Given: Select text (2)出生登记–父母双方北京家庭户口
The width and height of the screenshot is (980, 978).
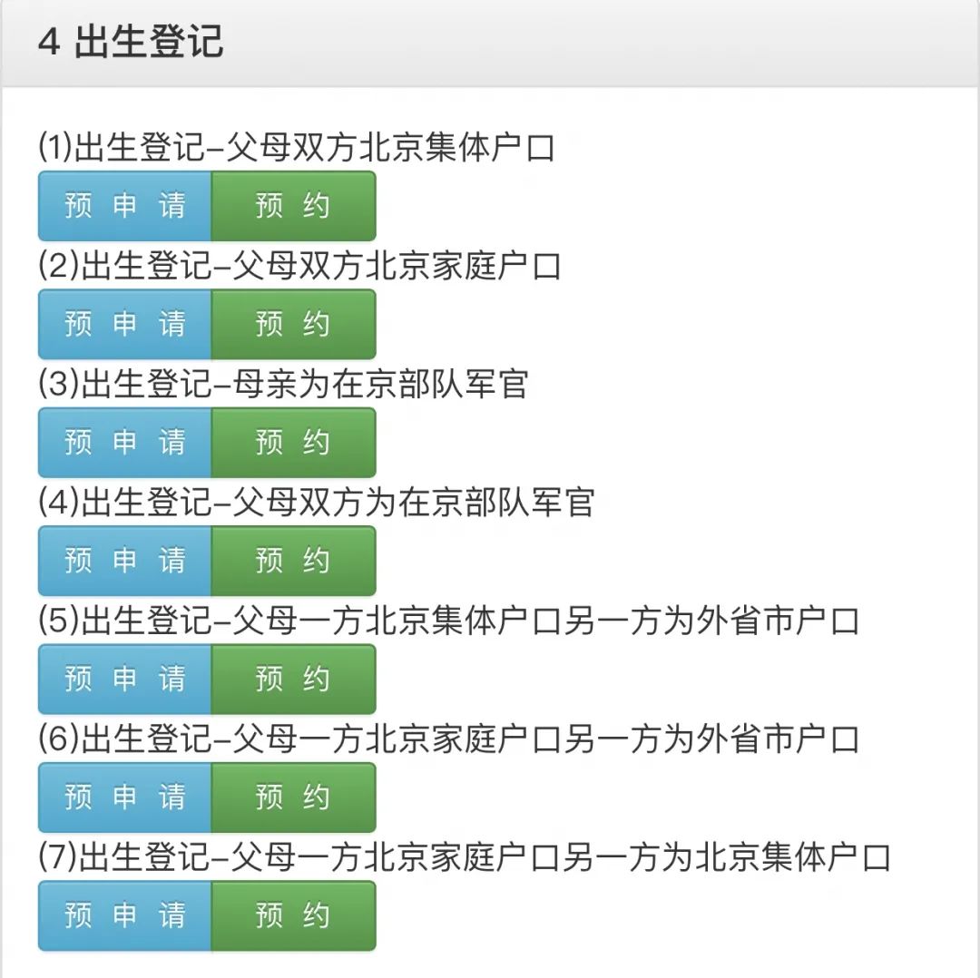Looking at the screenshot, I should (299, 266).
